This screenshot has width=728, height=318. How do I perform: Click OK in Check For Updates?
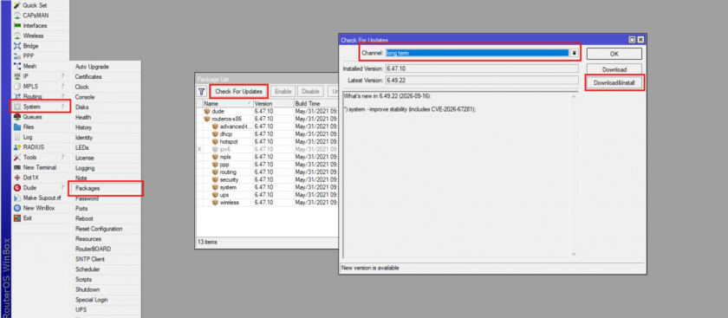click(614, 54)
